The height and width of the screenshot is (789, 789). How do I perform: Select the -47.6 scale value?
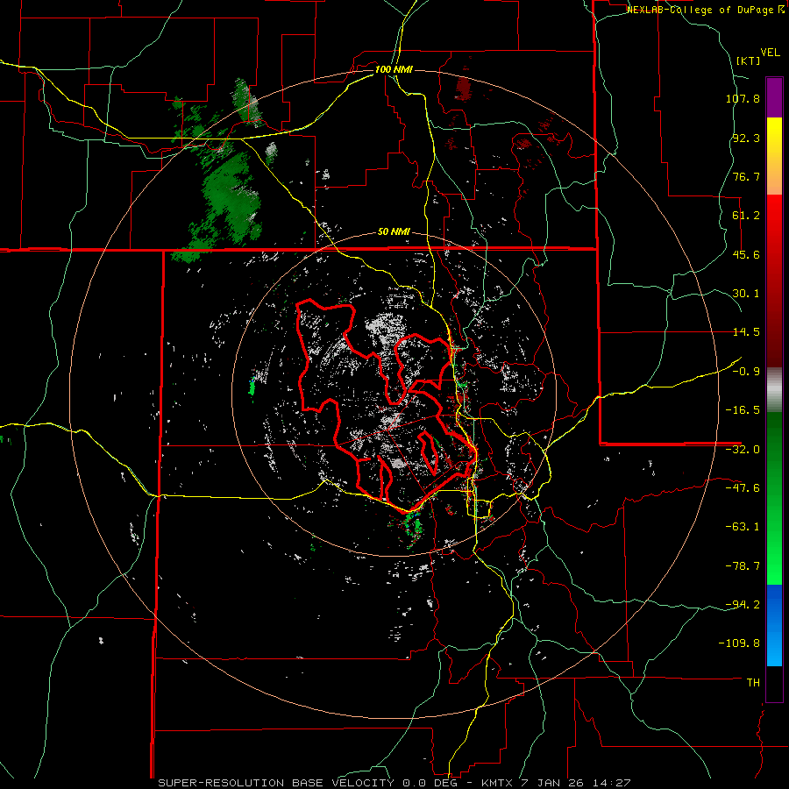coord(743,488)
